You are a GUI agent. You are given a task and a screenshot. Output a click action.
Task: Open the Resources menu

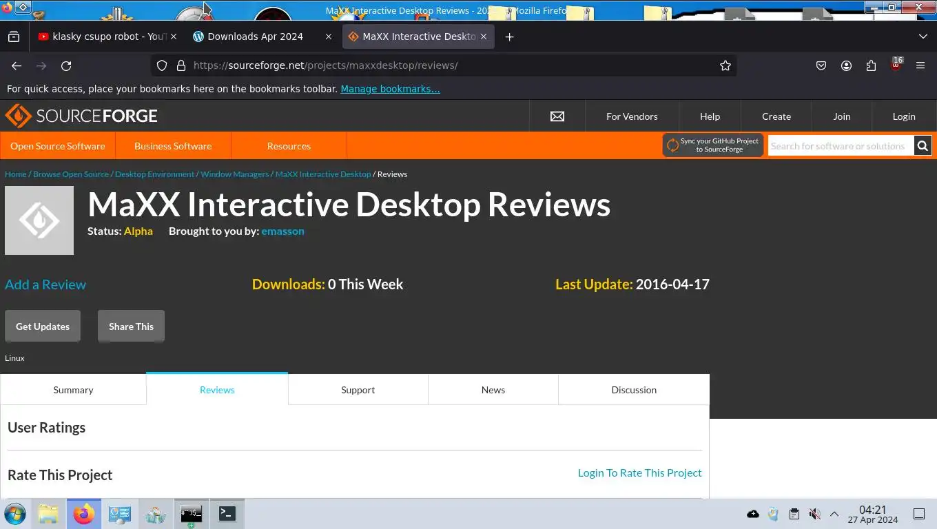tap(289, 146)
